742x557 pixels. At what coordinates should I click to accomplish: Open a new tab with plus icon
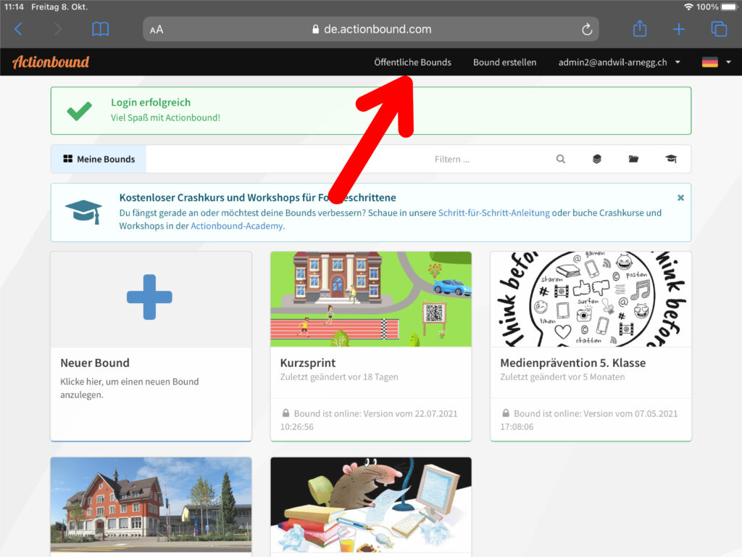(678, 29)
